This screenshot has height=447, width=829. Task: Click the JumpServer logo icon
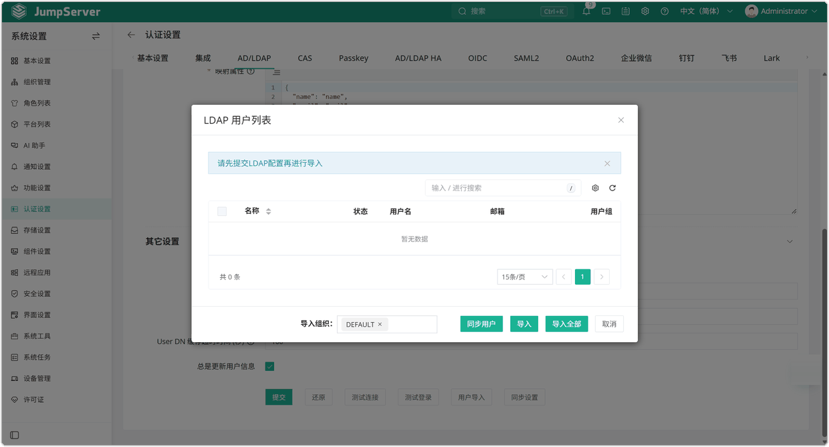(x=19, y=11)
